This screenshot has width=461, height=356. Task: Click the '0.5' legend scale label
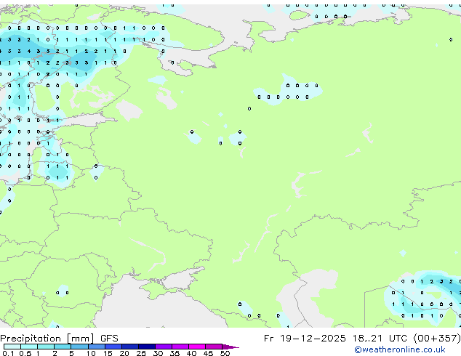pos(25,353)
